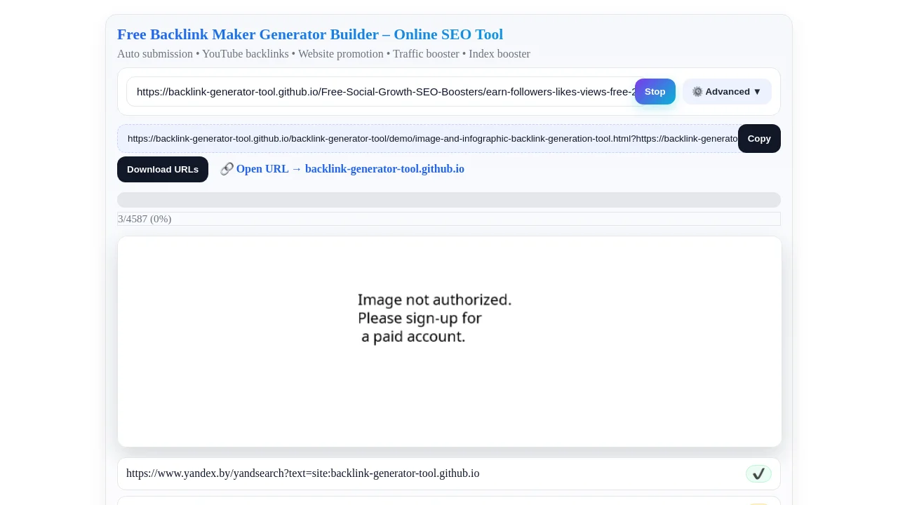
Task: Click the green checkmark on the yandex.by row
Action: pyautogui.click(x=758, y=474)
